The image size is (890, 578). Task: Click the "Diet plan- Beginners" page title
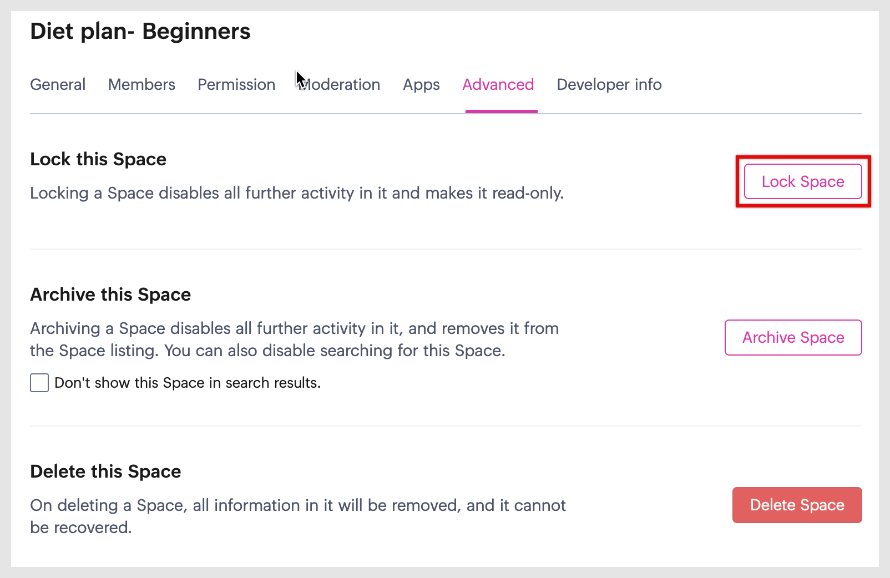pyautogui.click(x=140, y=32)
